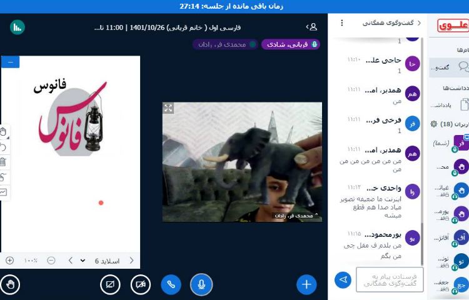Open chat options three-dot menu

(x=342, y=23)
